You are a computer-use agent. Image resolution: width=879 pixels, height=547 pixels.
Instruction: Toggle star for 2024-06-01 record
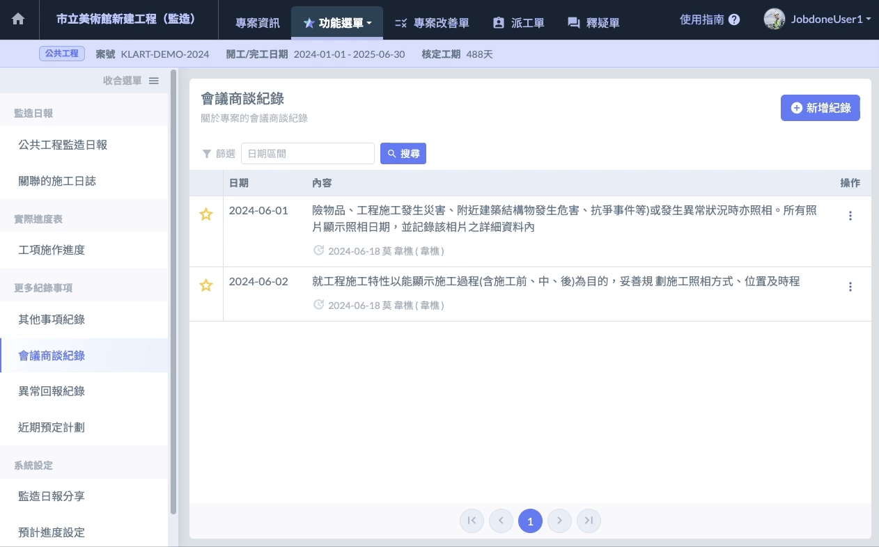pos(206,215)
